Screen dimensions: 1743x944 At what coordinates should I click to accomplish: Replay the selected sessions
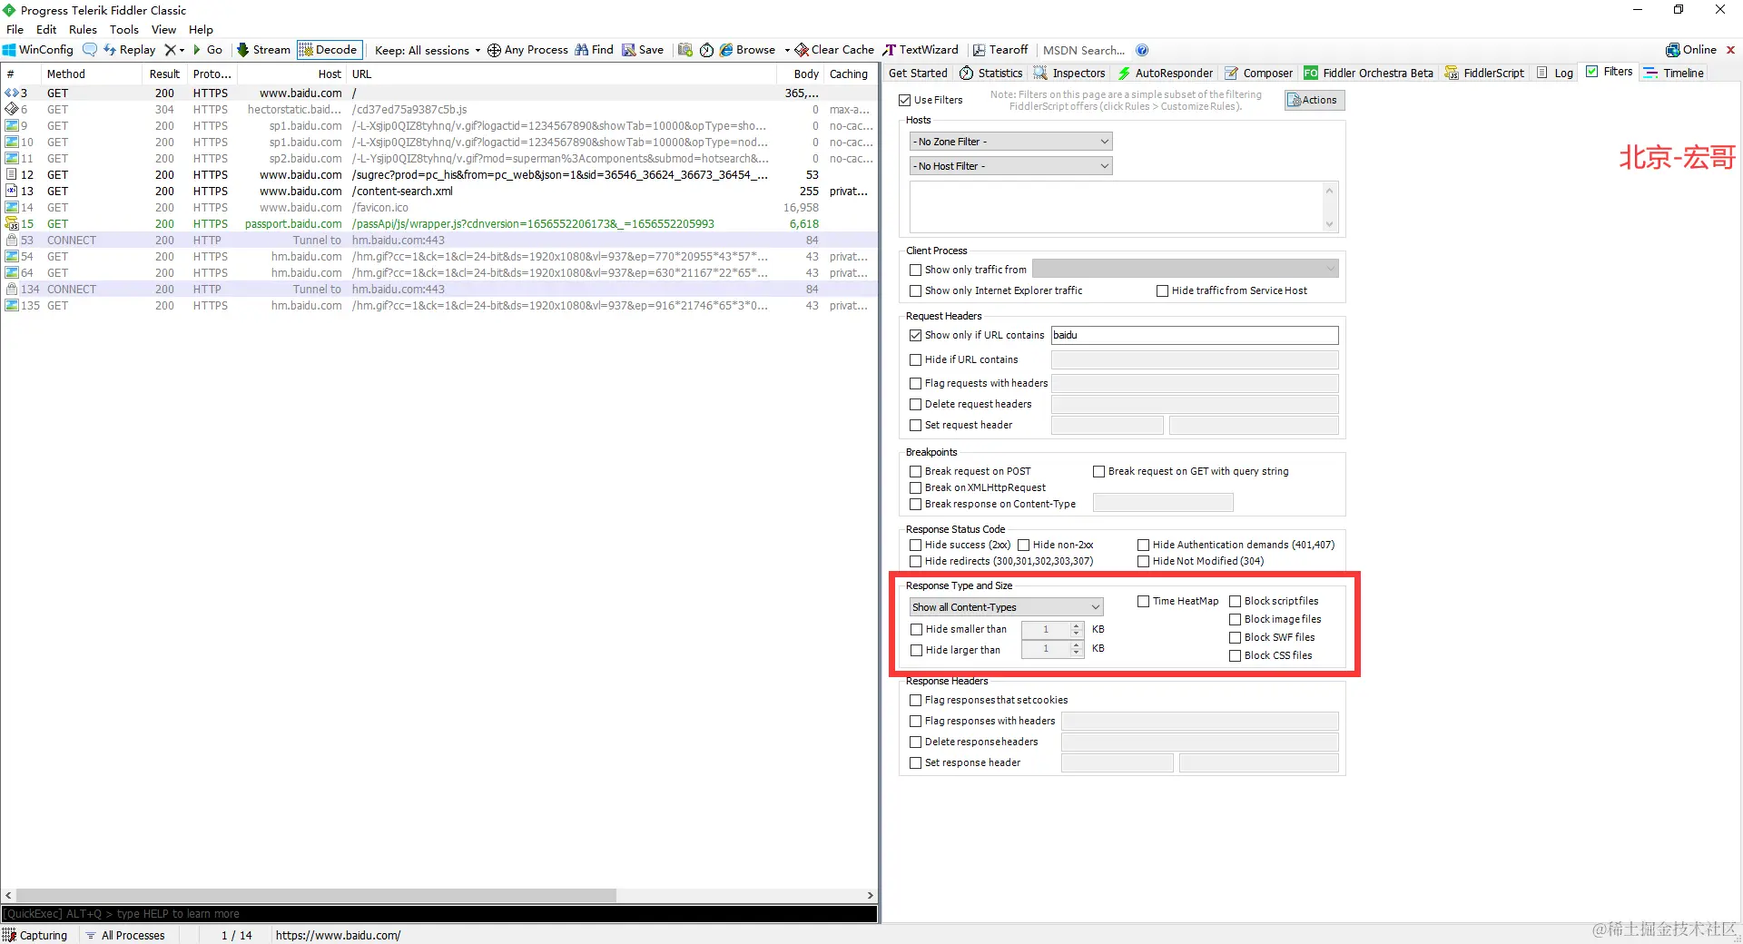tap(130, 50)
